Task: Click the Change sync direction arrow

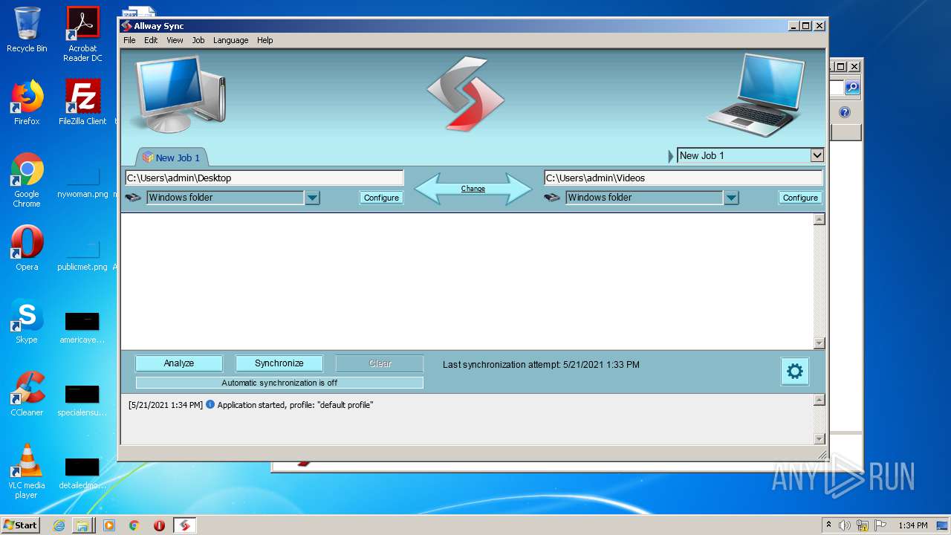Action: point(473,189)
